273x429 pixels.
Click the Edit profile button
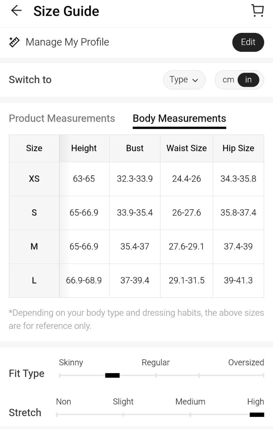[248, 42]
